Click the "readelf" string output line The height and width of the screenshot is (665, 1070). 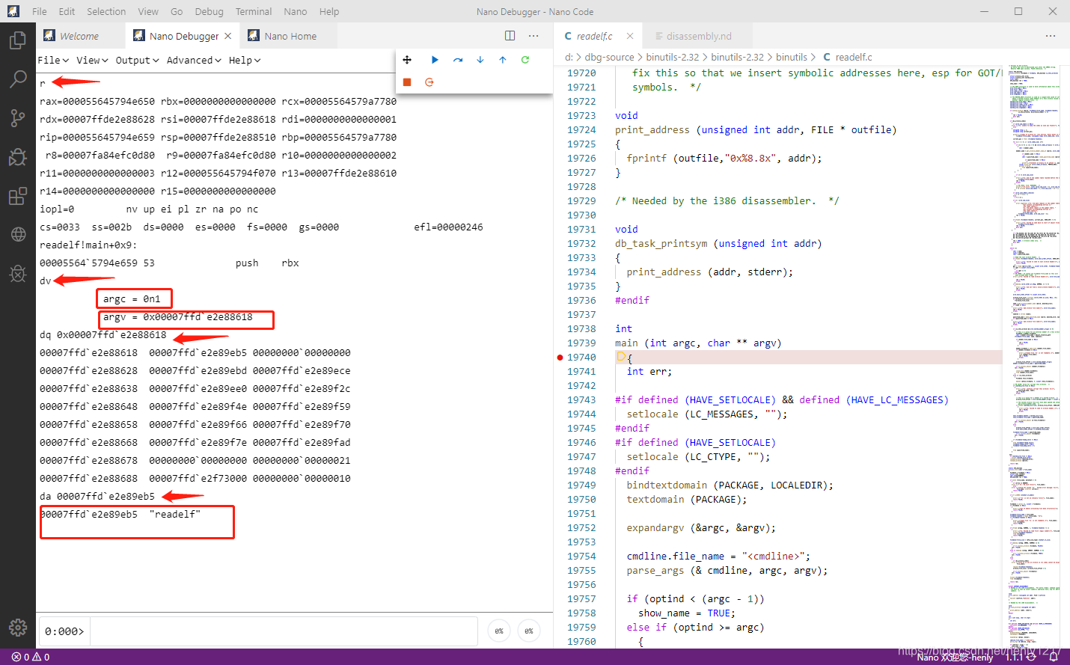(x=120, y=515)
